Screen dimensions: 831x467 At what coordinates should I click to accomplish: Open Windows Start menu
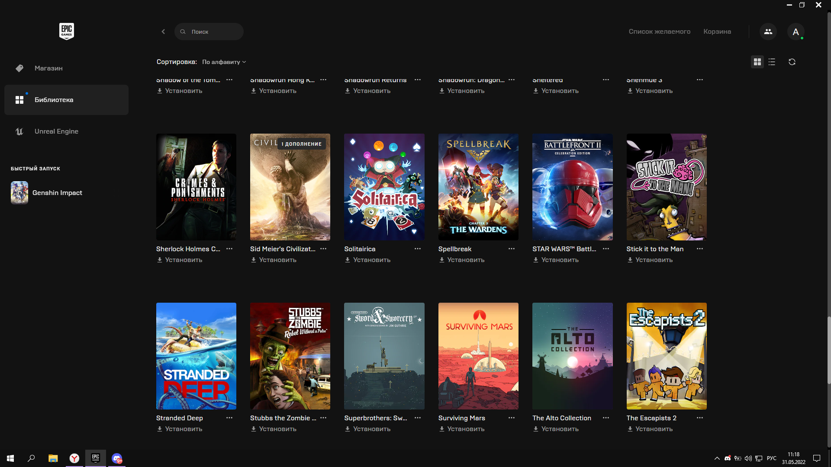pos(10,458)
